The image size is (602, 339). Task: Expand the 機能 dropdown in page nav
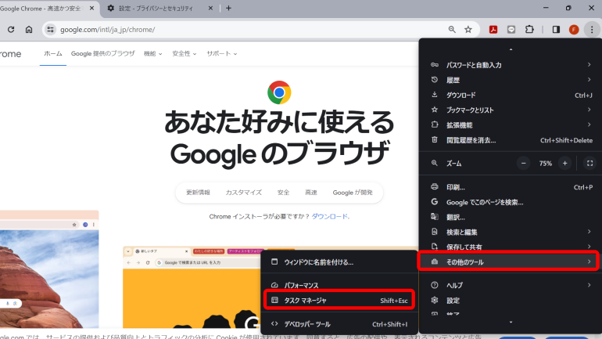pos(152,54)
